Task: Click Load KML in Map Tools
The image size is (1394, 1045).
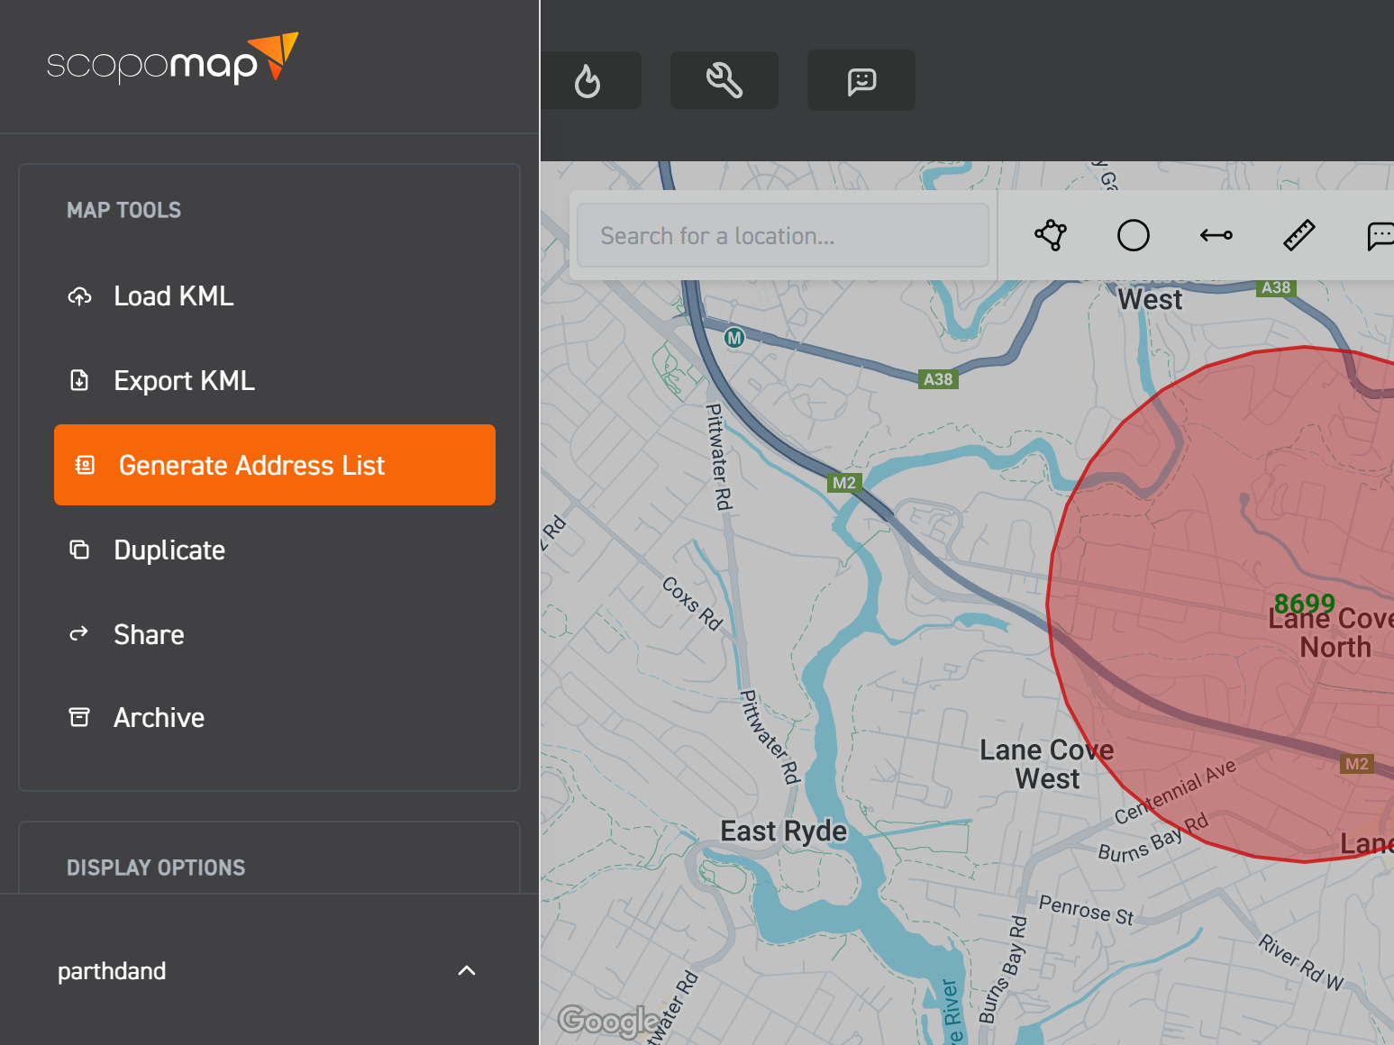Action: 173,295
